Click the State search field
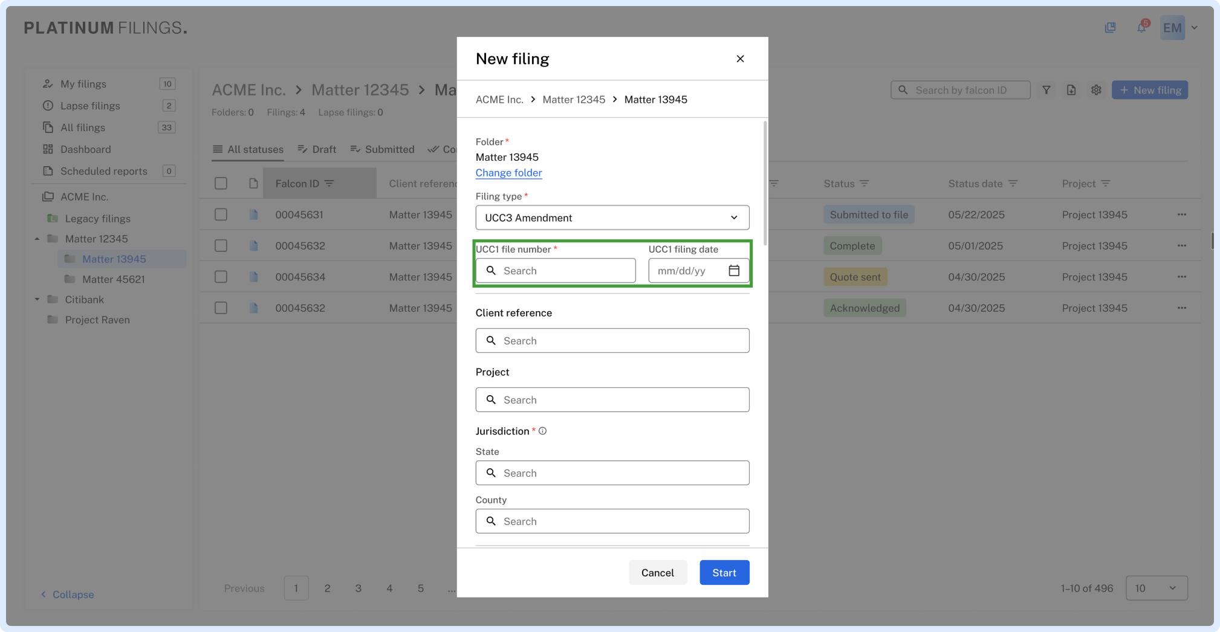The width and height of the screenshot is (1220, 632). point(612,473)
